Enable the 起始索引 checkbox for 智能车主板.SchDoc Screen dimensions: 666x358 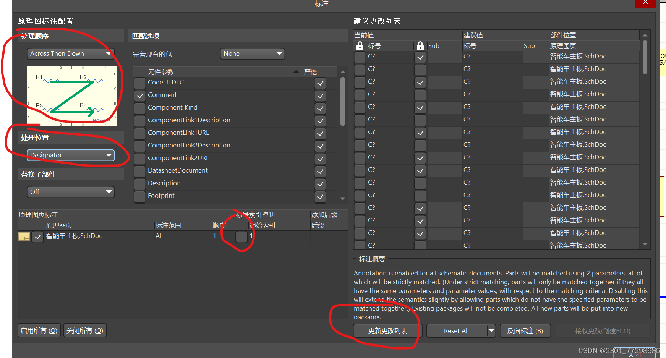[x=241, y=237]
